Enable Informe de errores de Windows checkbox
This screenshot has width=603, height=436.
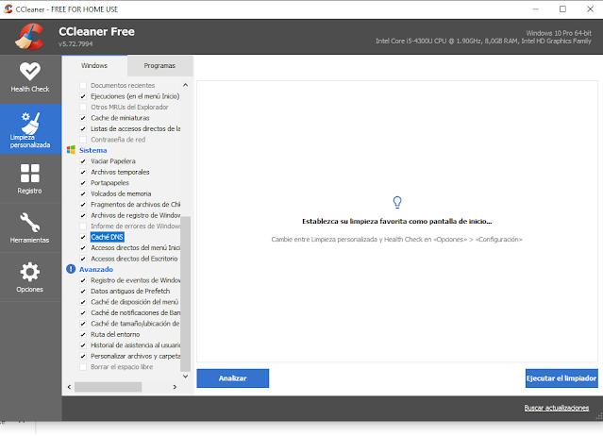point(83,226)
